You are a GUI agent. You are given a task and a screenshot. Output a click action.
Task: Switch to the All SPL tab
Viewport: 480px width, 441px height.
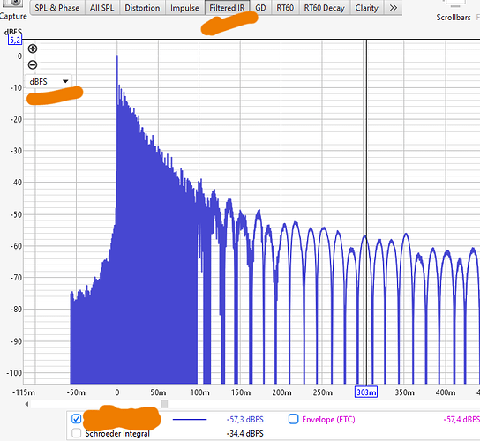[x=101, y=8]
